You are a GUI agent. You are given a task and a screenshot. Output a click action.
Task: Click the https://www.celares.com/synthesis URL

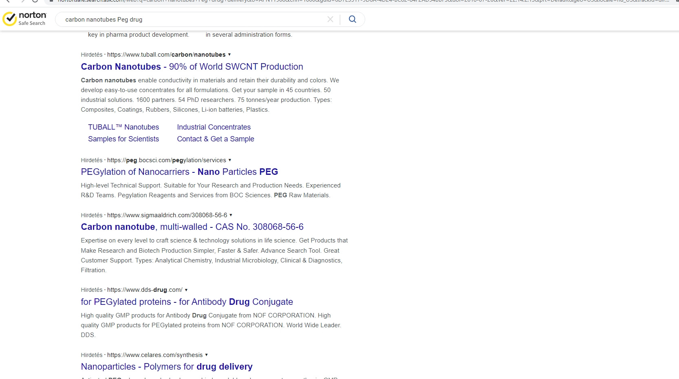[155, 355]
